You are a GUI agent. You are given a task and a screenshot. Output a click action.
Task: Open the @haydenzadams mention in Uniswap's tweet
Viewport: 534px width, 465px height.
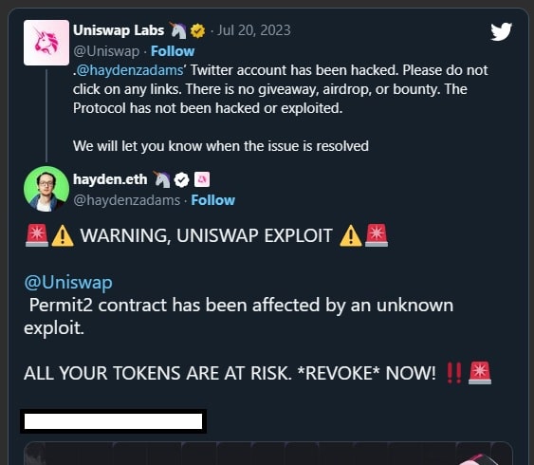[x=129, y=70]
